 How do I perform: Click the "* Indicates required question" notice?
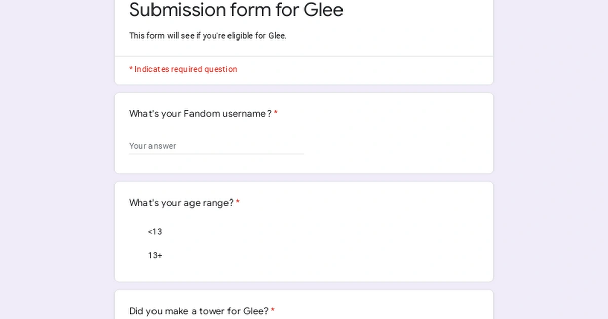click(x=183, y=69)
